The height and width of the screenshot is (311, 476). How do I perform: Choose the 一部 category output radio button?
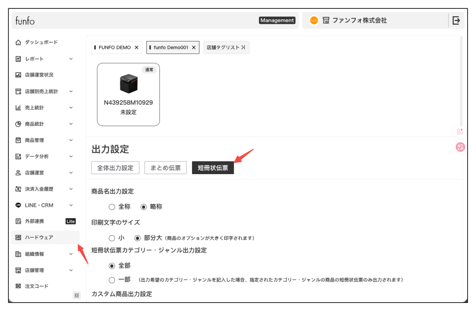click(112, 280)
